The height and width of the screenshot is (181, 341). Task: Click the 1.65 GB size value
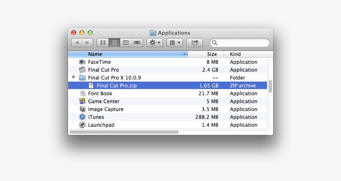[x=209, y=85]
